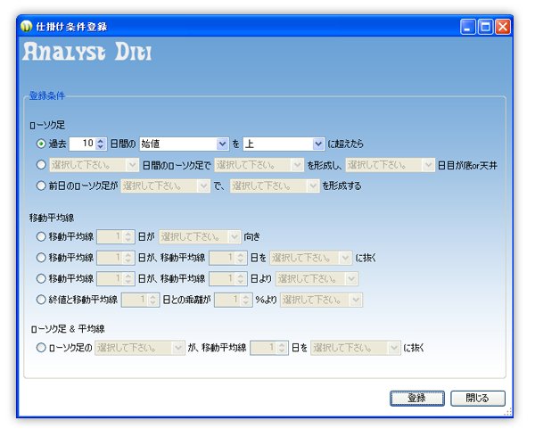Viewport: 535px width, 437px height.
Task: Select the 移動平均線 日より radio option
Action: 41,279
